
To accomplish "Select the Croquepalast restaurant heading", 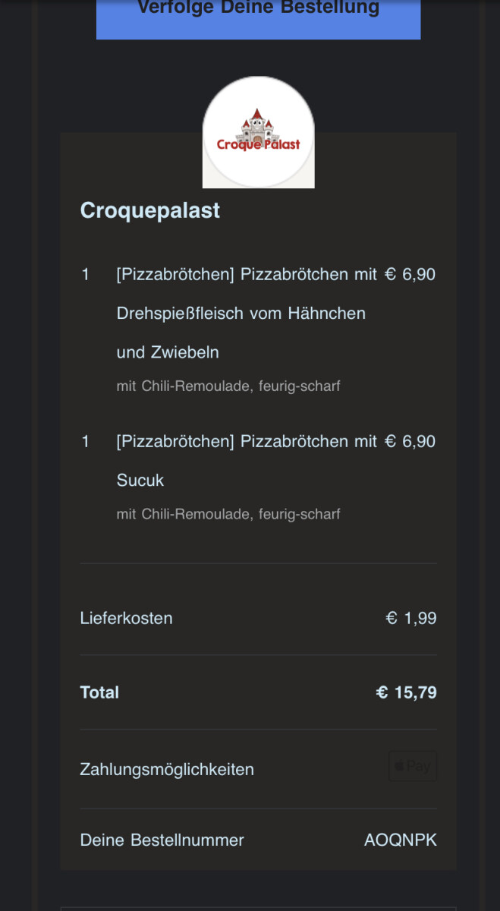I will point(150,210).
